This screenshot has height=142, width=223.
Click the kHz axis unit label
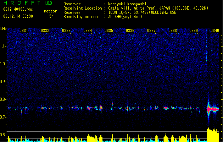(3, 29)
